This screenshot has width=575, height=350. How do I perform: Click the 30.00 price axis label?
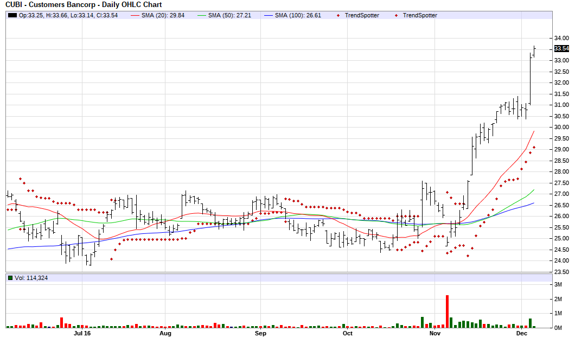click(561, 128)
